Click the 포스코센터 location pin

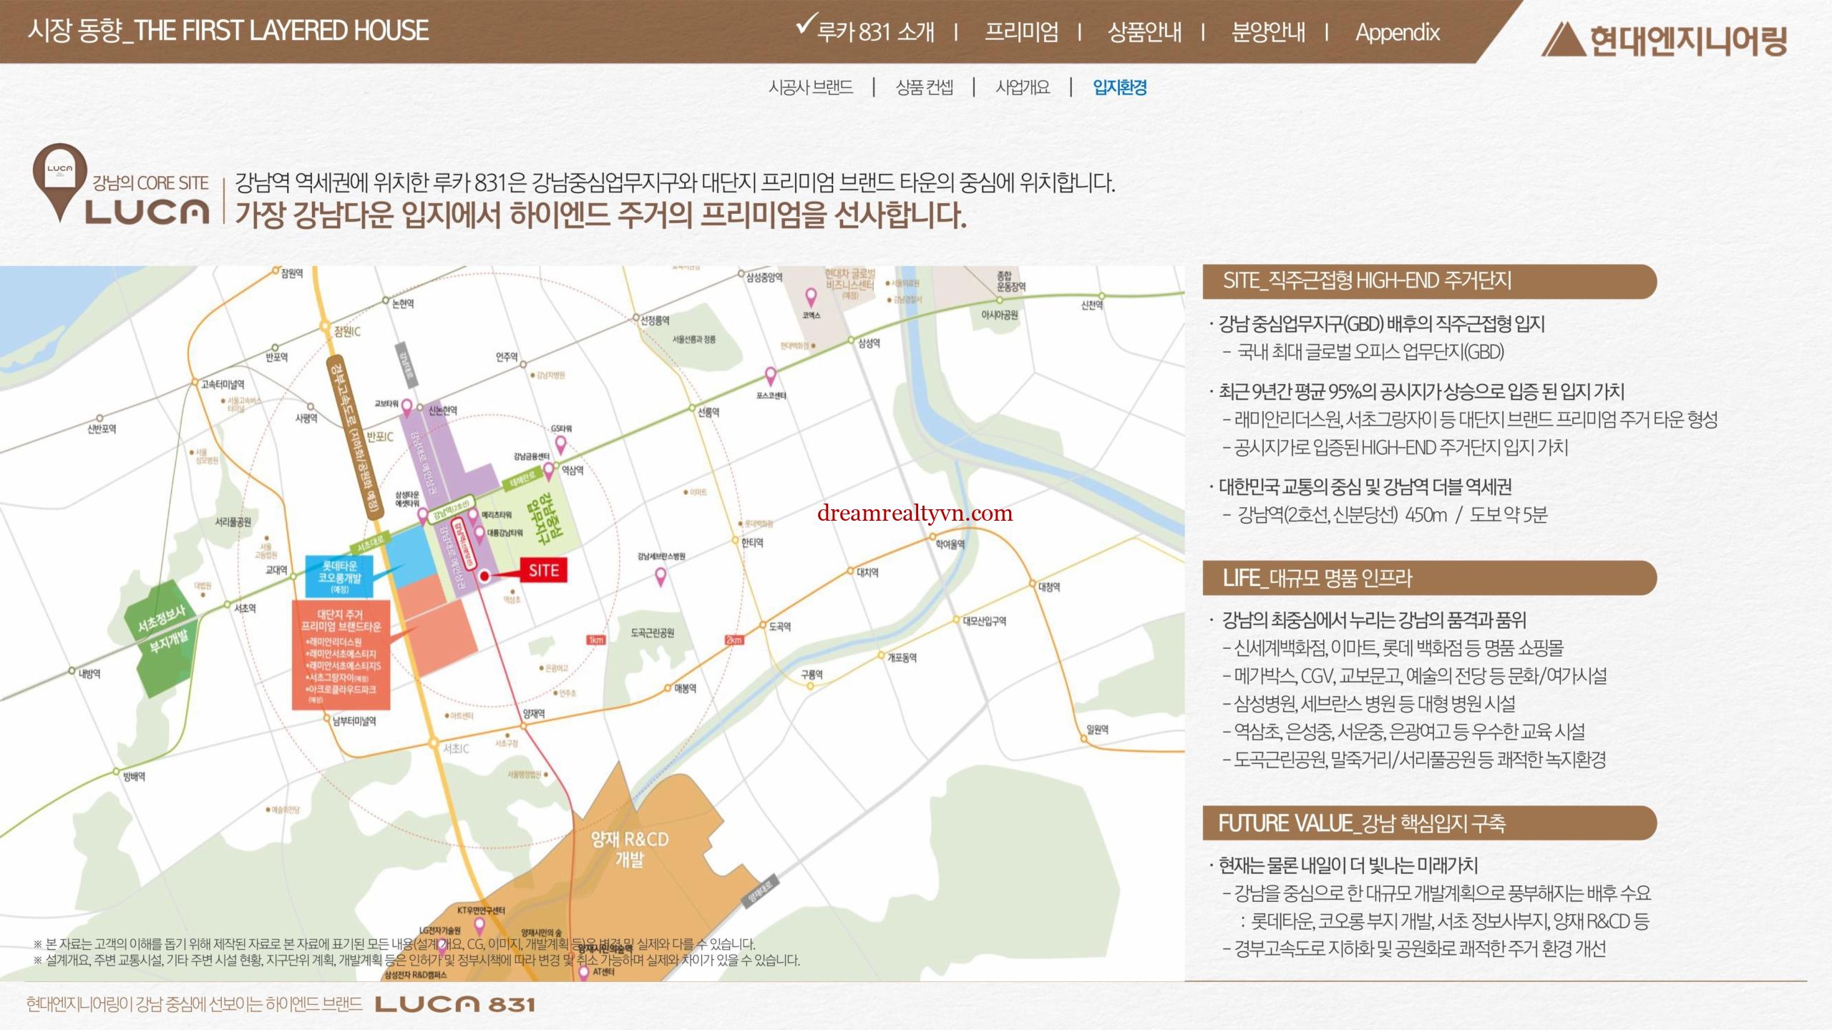click(771, 376)
